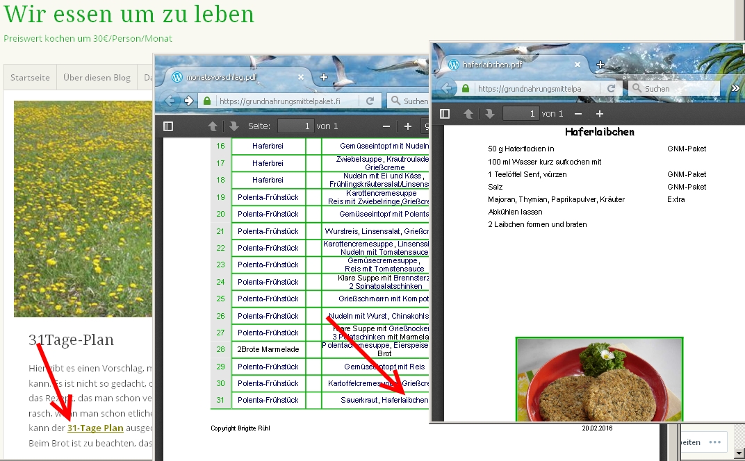745x461 pixels.
Task: Click the 'Wir essen um zu leben' title
Action: coord(129,14)
